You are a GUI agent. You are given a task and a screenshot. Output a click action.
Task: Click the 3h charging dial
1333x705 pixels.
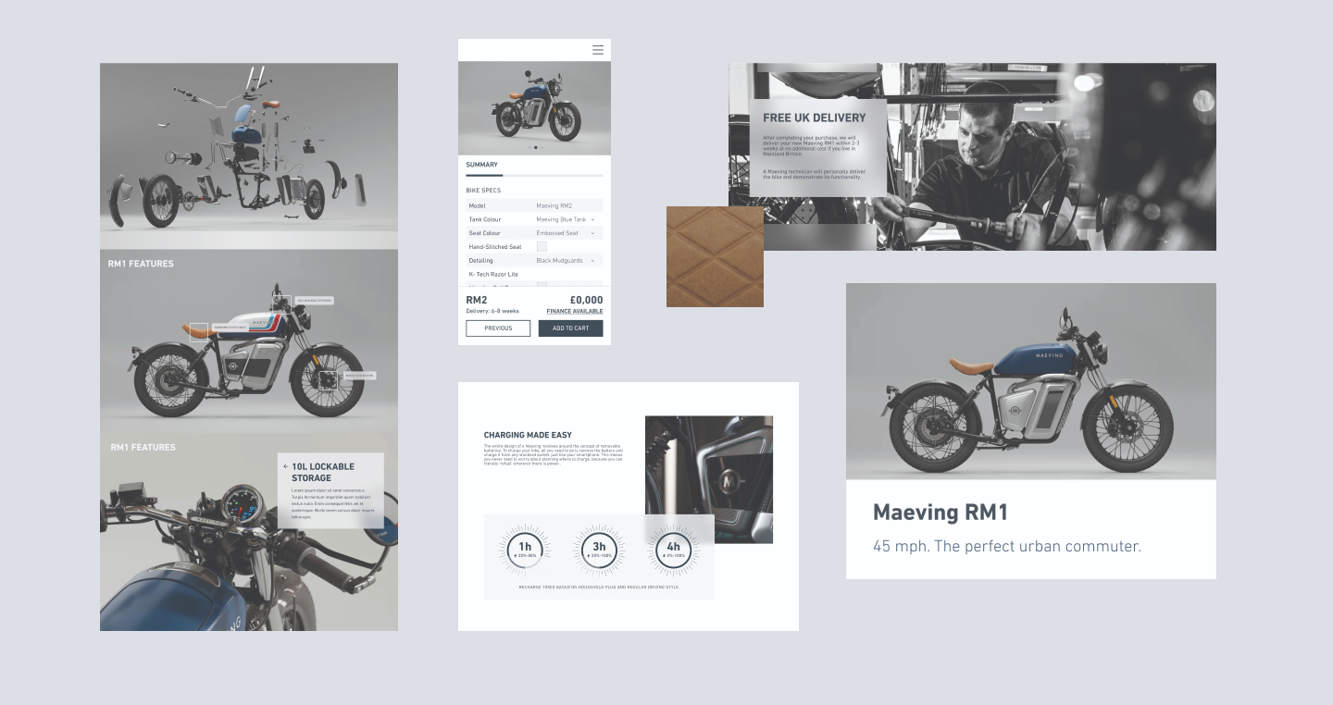click(x=599, y=550)
